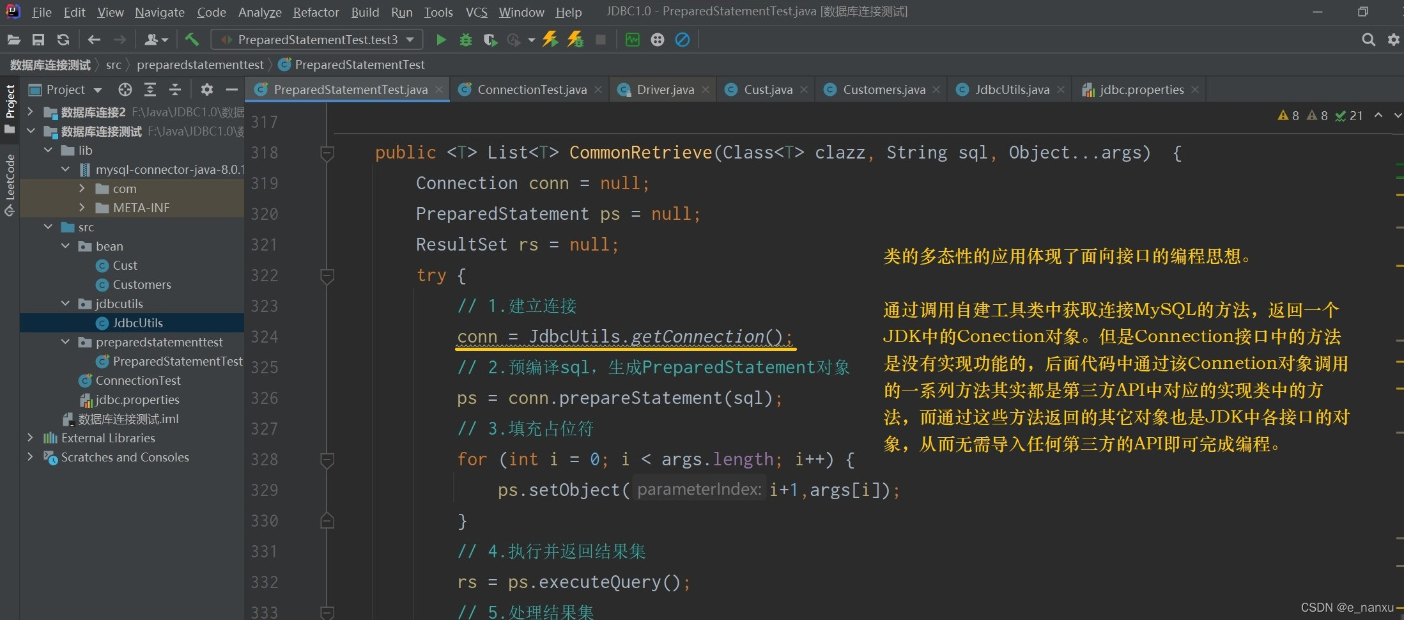Image resolution: width=1404 pixels, height=620 pixels.
Task: Click the Save All toolbar icon
Action: [x=38, y=40]
